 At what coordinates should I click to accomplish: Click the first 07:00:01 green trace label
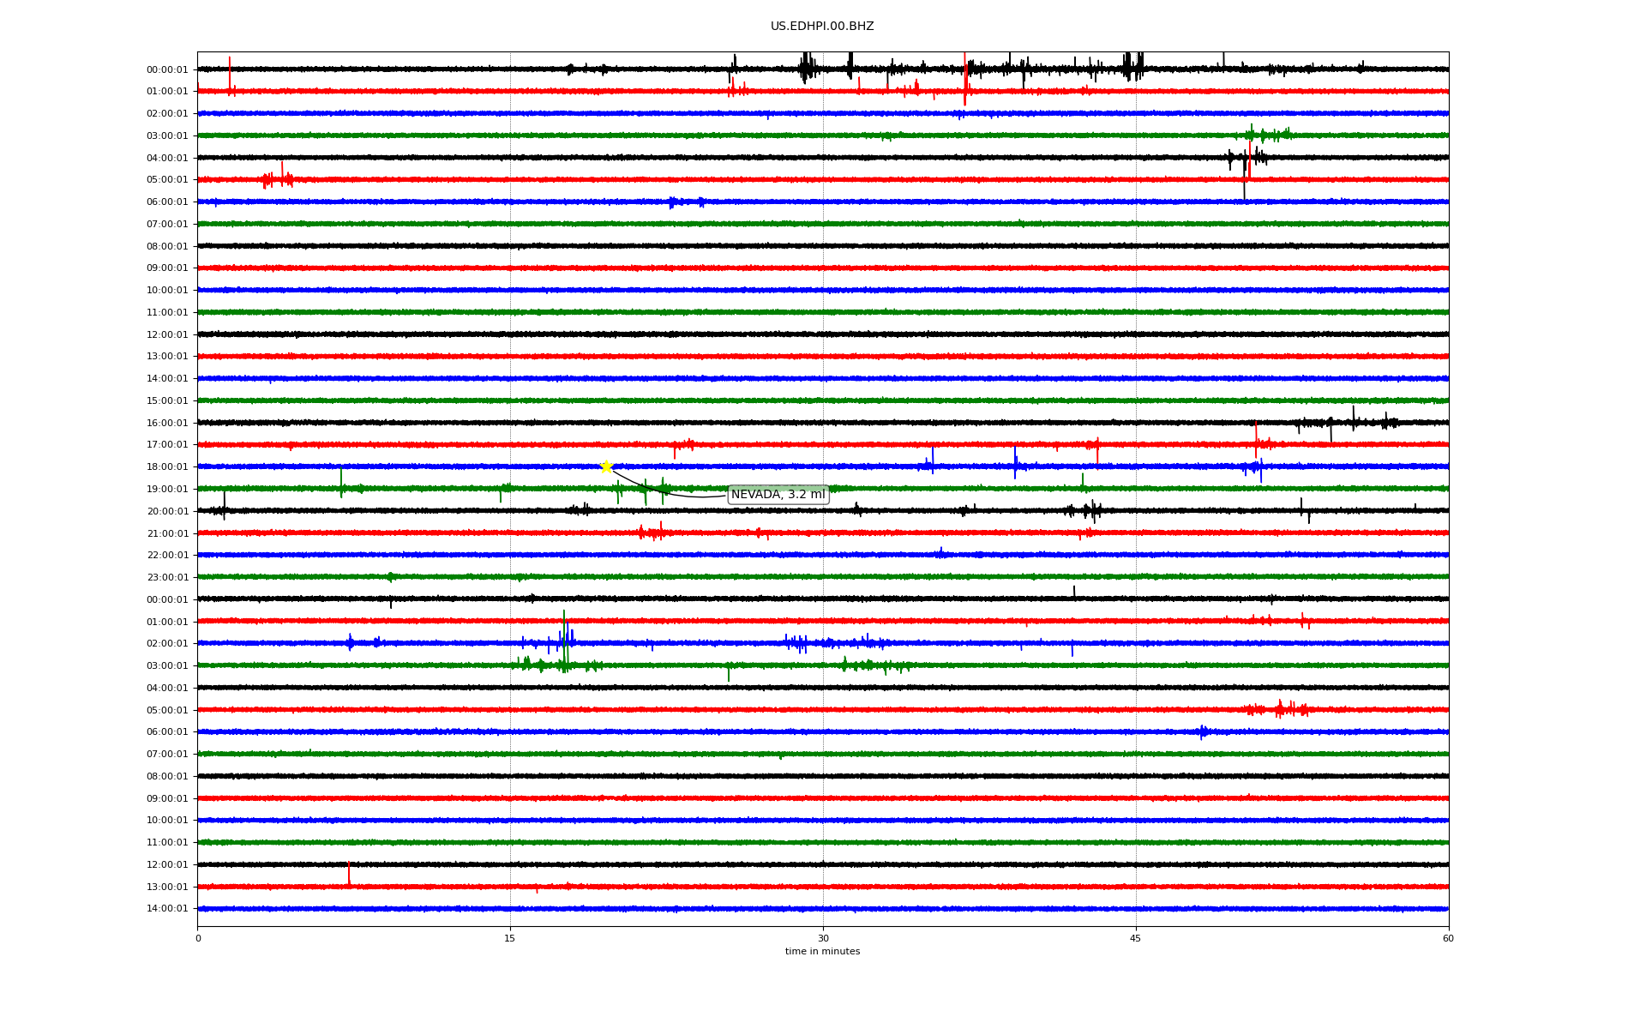coord(167,224)
